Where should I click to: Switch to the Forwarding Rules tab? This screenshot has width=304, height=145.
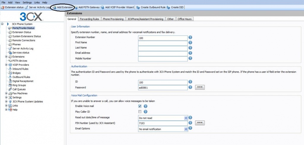click(89, 19)
